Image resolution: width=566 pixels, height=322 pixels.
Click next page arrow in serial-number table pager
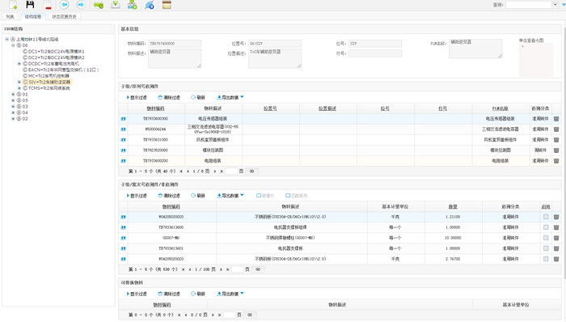point(215,171)
